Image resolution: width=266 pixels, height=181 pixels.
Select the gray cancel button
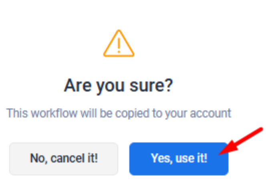64,159
